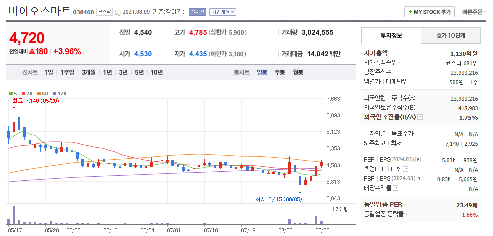Click the 시가총액 value 1,130억원
The image size is (493, 236).
[x=464, y=53]
